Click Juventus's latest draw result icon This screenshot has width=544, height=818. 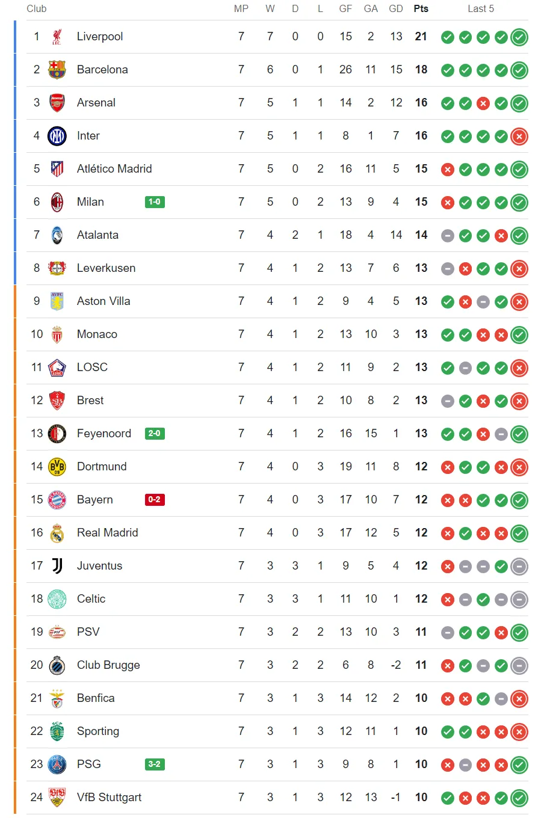519,567
